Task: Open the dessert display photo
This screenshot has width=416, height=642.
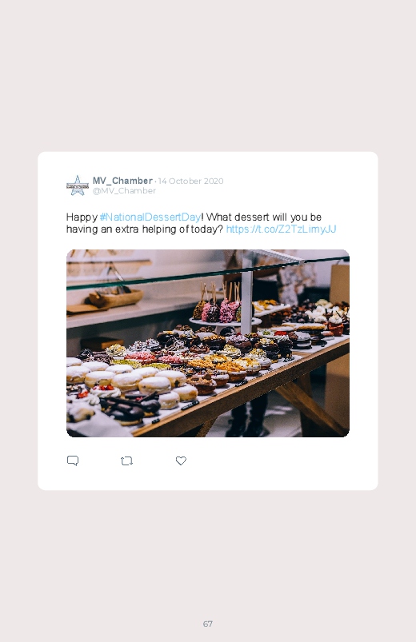Action: pos(208,343)
